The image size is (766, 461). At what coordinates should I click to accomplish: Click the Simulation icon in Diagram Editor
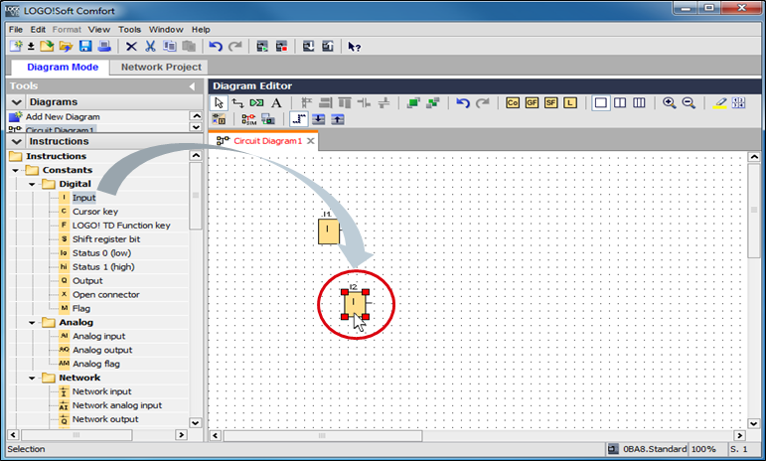248,119
